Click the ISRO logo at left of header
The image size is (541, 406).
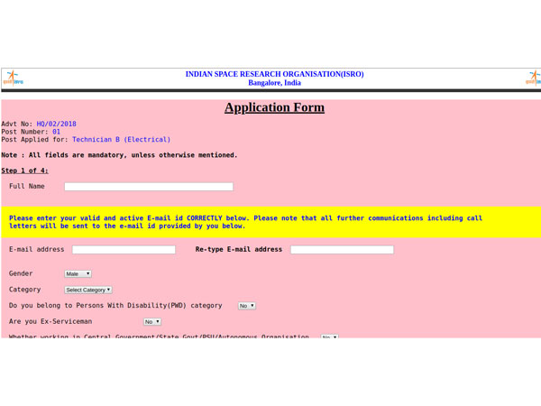(14, 78)
